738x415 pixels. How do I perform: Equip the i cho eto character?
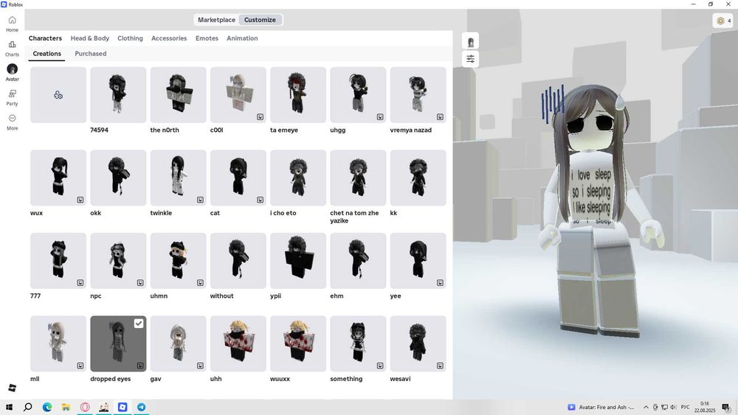(298, 178)
